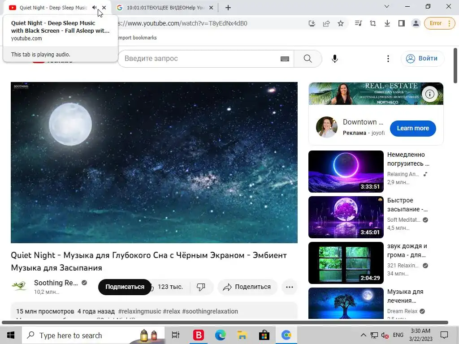Toggle the browser side panel
Screen dimensions: 459x344
401,23
